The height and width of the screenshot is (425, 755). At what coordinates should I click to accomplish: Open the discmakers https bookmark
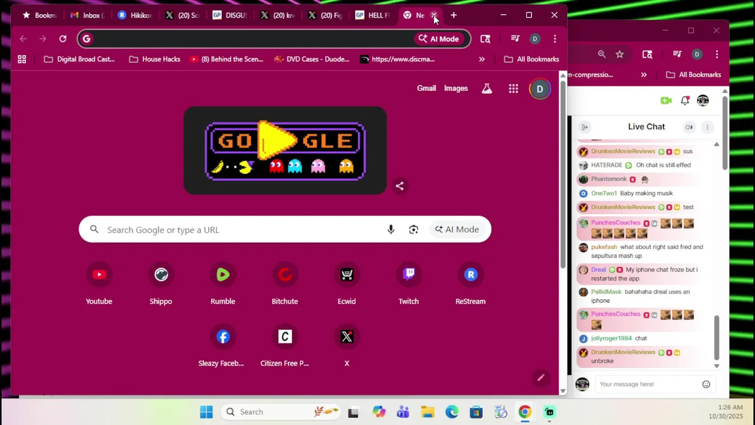pyautogui.click(x=398, y=59)
